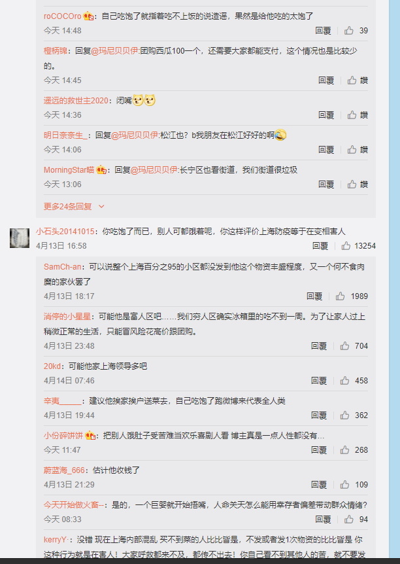The image size is (400, 564).
Task: Like the comment by 橙柄锦
Action: pyautogui.click(x=352, y=80)
